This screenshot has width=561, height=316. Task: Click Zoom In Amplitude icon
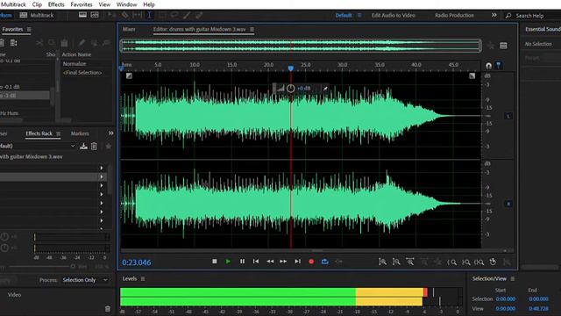click(x=382, y=262)
